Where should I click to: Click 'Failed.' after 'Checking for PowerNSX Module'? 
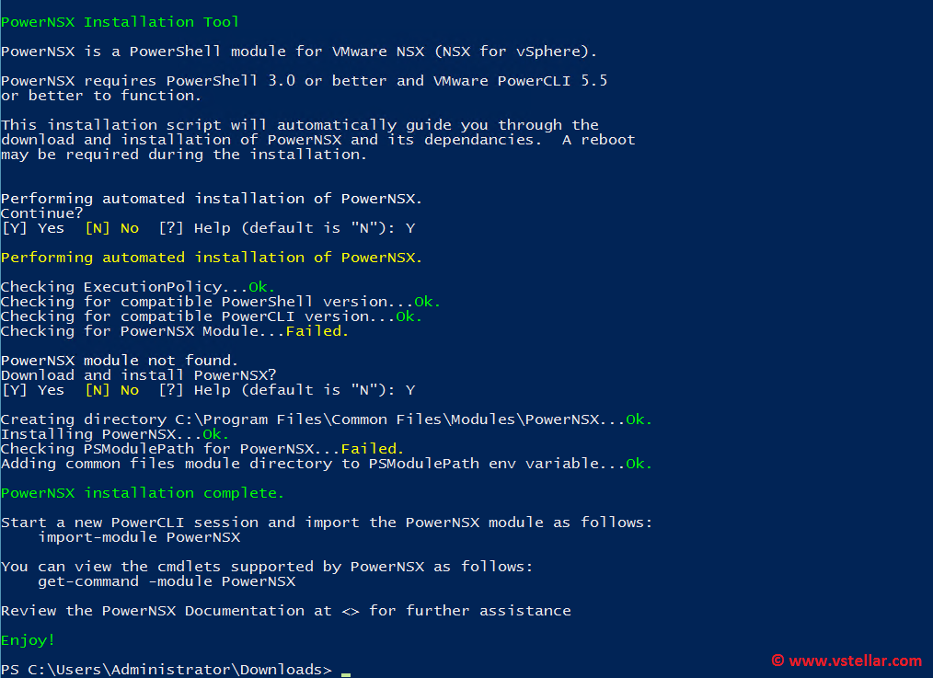pos(317,331)
